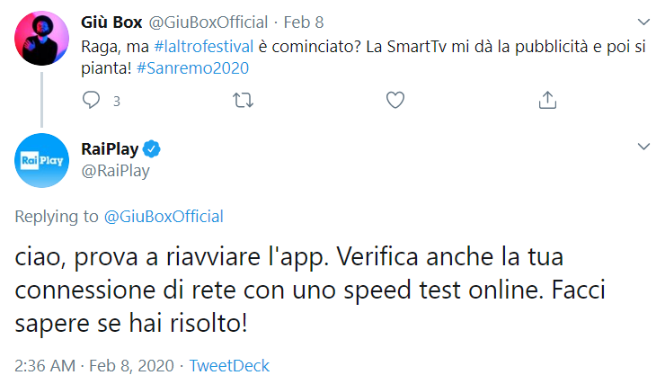
Task: Click the share icon on Giù Box's tweet
Action: pos(546,101)
